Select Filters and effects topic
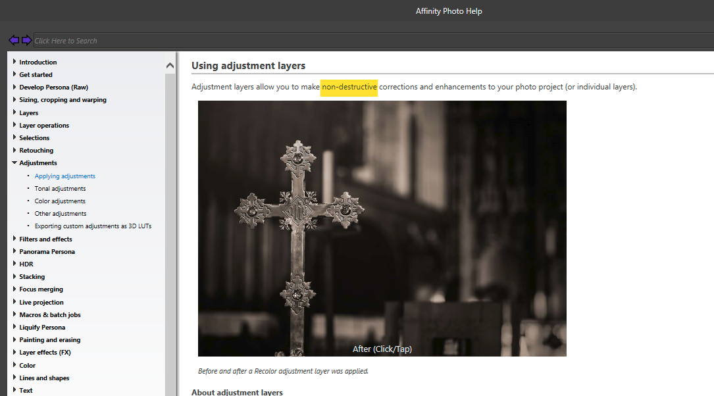The height and width of the screenshot is (396, 714). click(45, 239)
